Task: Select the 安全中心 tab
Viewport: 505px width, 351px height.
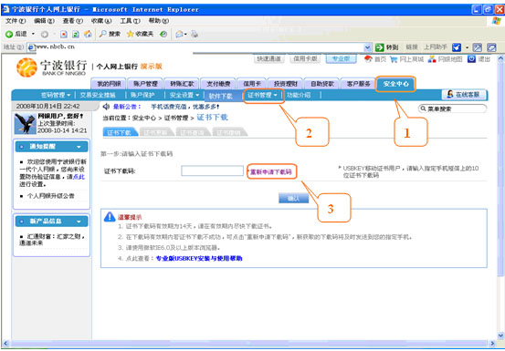Action: coord(395,84)
